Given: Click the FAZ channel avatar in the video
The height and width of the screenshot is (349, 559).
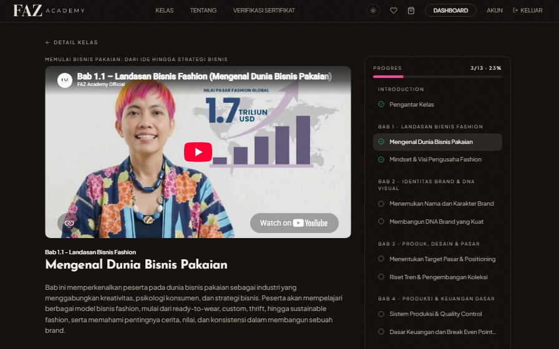Looking at the screenshot, I should coord(65,80).
